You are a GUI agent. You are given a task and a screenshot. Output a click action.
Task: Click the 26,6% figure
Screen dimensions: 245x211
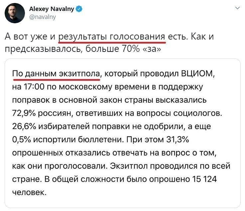(24, 126)
